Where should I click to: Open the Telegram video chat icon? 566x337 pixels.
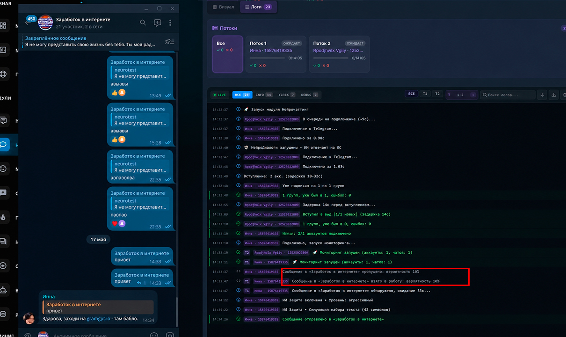[x=158, y=22]
